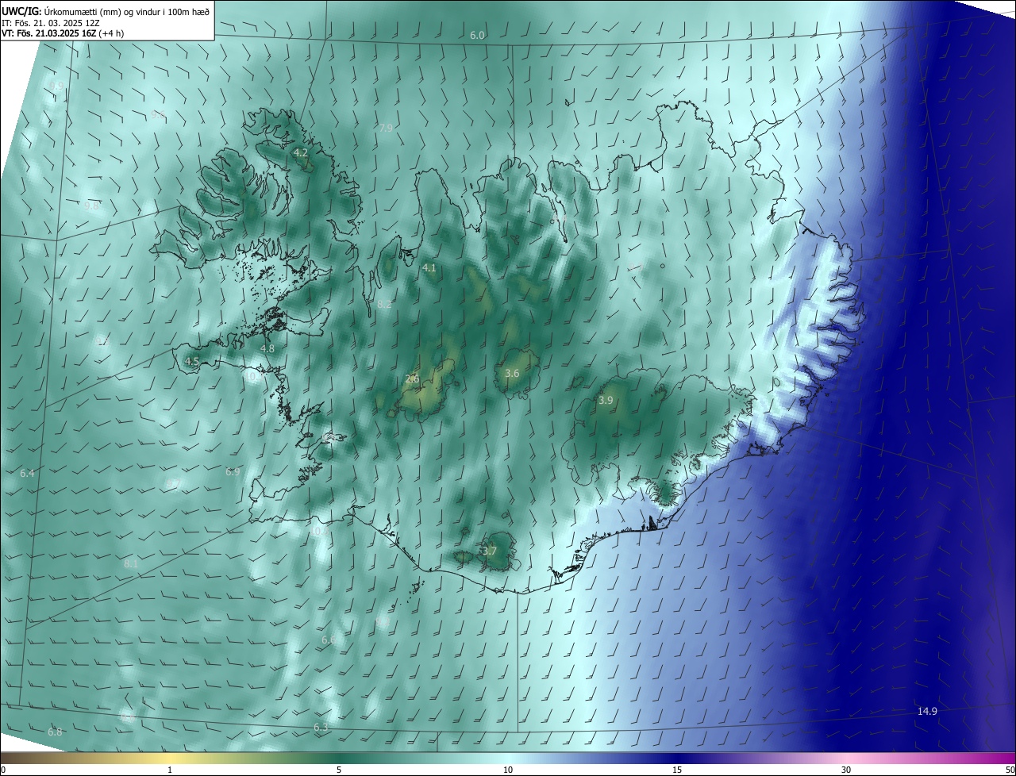Click the colour scale tick label 0
This screenshot has width=1016, height=776.
pyautogui.click(x=3, y=770)
